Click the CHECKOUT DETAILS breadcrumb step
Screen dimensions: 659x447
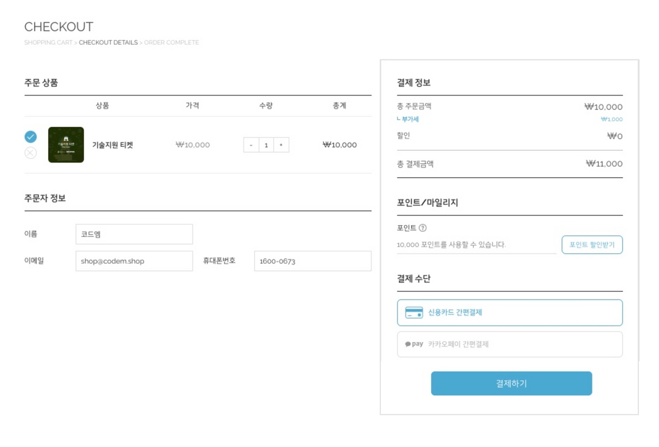pos(109,42)
